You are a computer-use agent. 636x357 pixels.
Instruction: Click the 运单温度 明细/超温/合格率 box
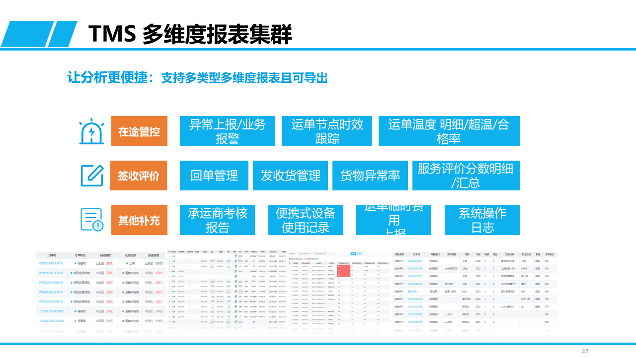449,131
